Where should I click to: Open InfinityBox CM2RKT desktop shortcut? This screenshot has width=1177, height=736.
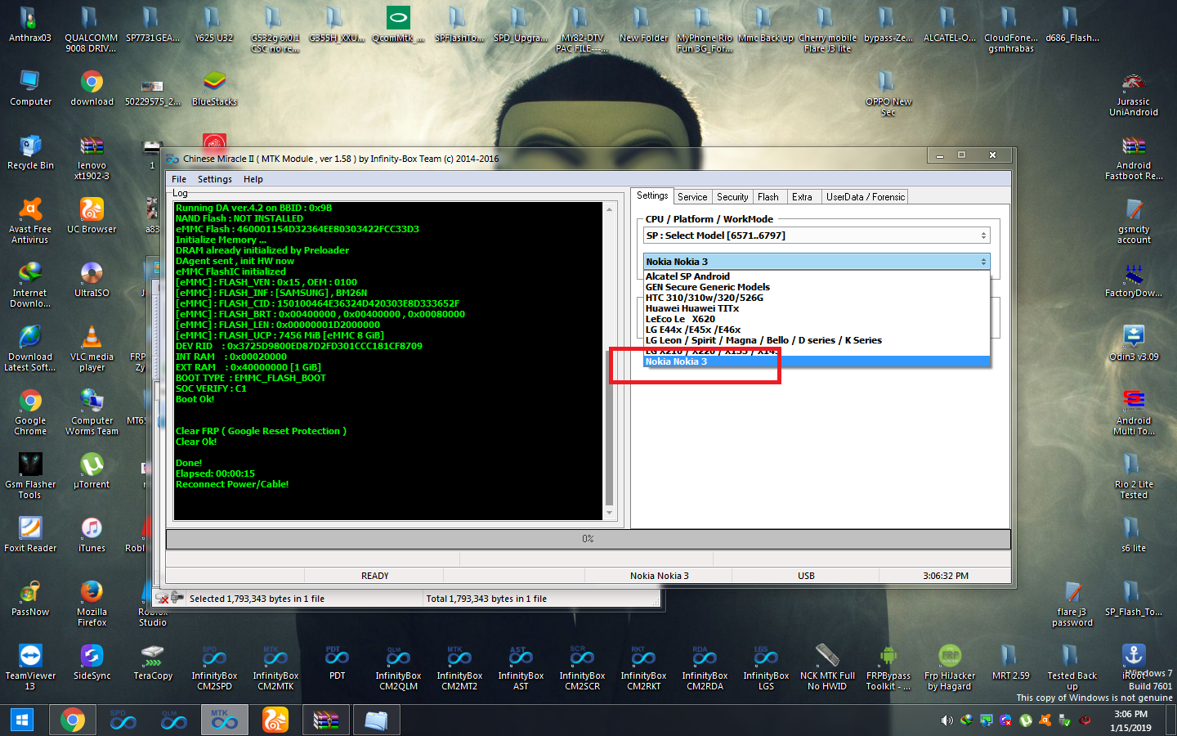coord(643,666)
